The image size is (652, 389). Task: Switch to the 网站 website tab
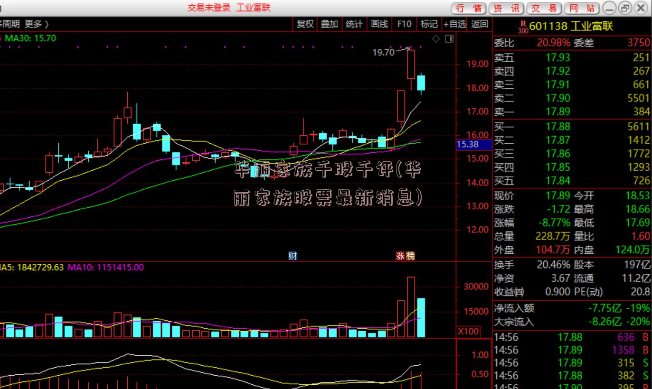click(582, 8)
